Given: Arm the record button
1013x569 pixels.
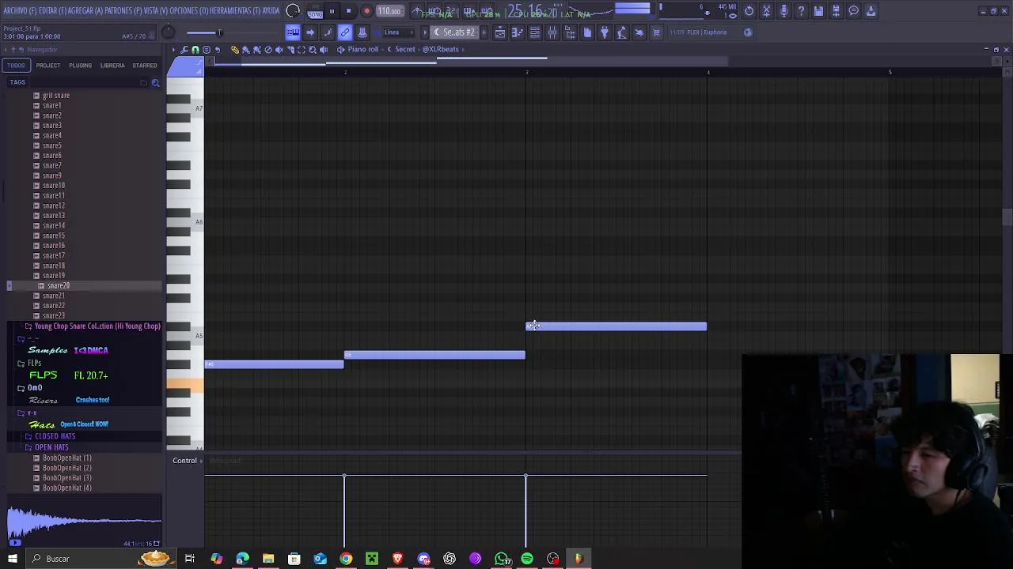Looking at the screenshot, I should [366, 11].
